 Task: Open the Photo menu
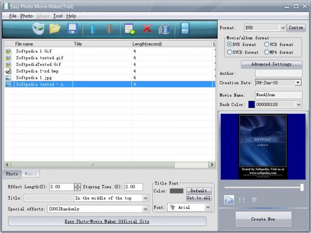coord(26,16)
